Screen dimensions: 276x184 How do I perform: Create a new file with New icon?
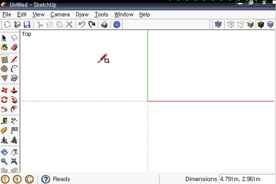tap(7, 25)
